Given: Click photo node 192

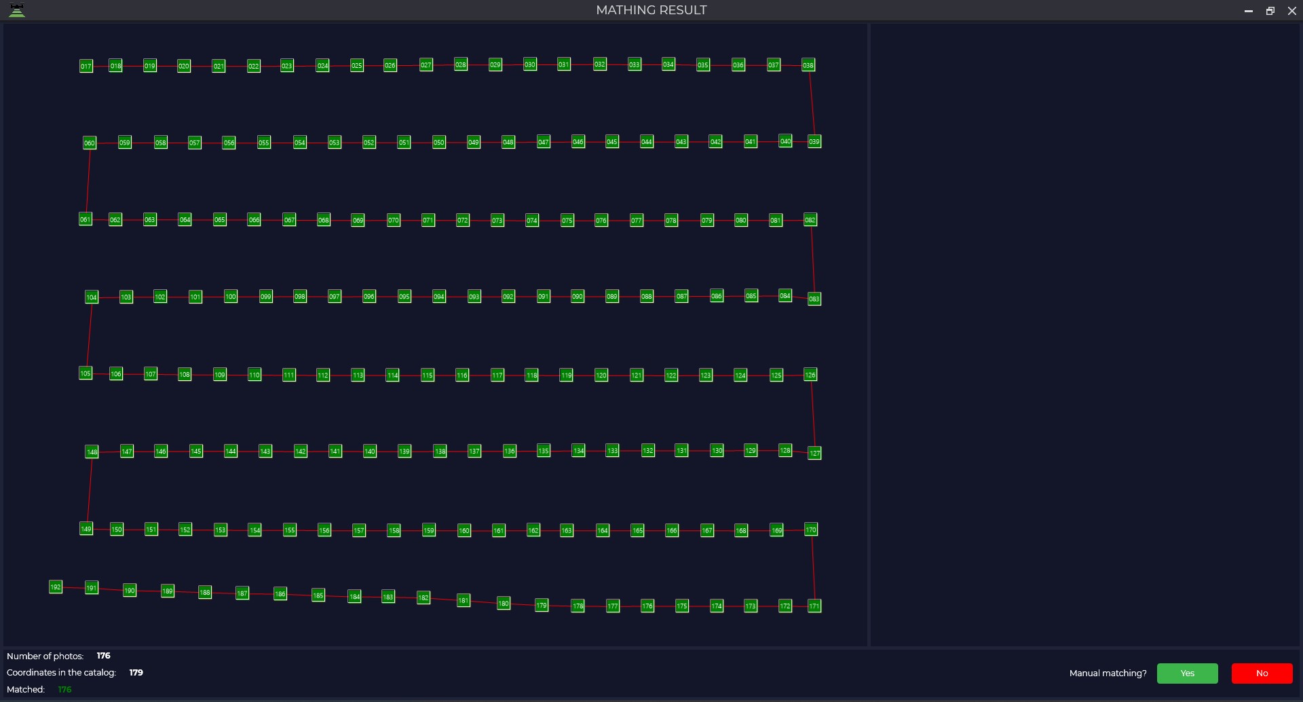Looking at the screenshot, I should pos(56,587).
